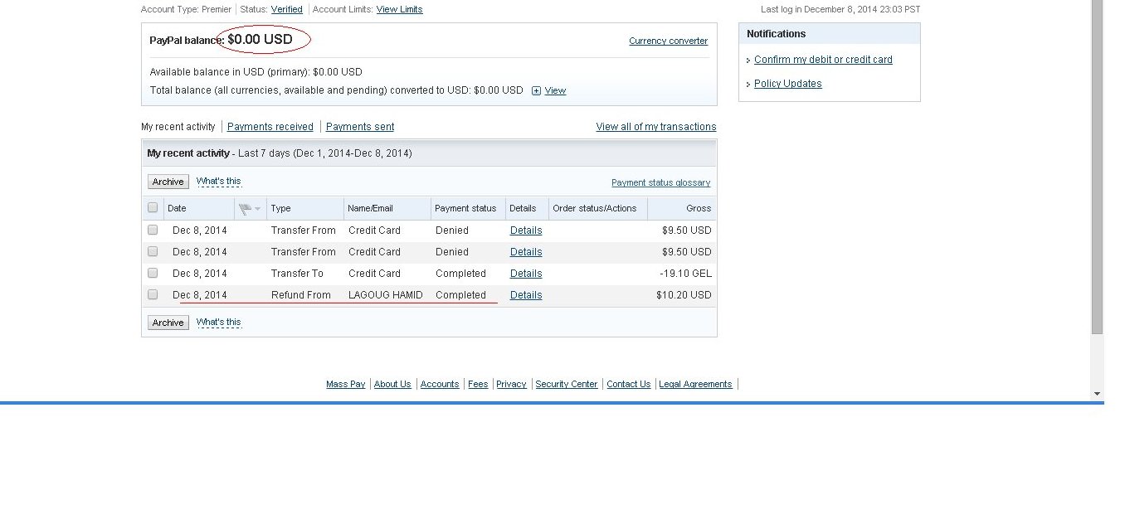Toggle the select-all checkbox in table header
This screenshot has height=524, width=1125.
pos(153,208)
